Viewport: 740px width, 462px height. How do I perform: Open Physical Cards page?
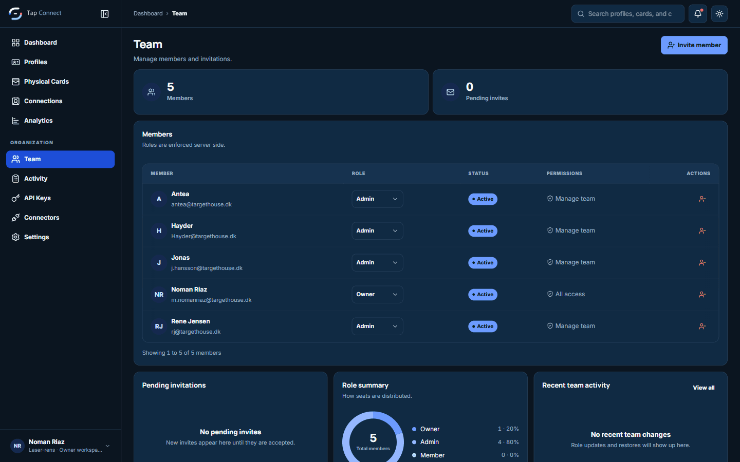pyautogui.click(x=60, y=82)
